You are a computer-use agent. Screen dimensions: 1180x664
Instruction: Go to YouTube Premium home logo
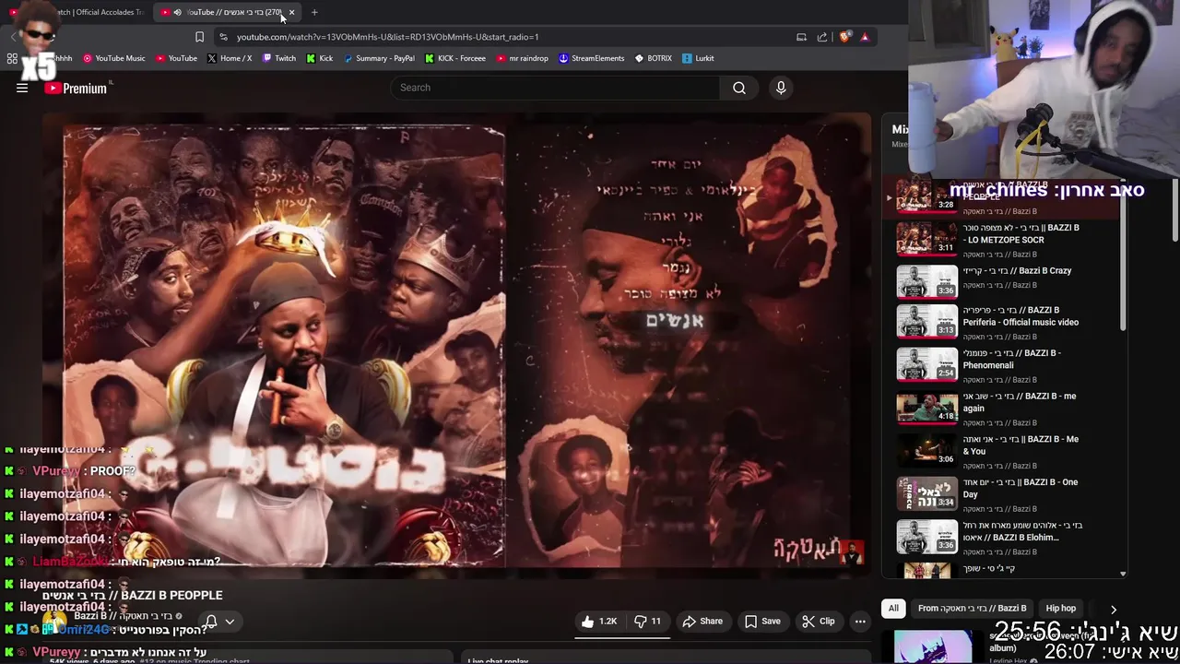coord(77,89)
